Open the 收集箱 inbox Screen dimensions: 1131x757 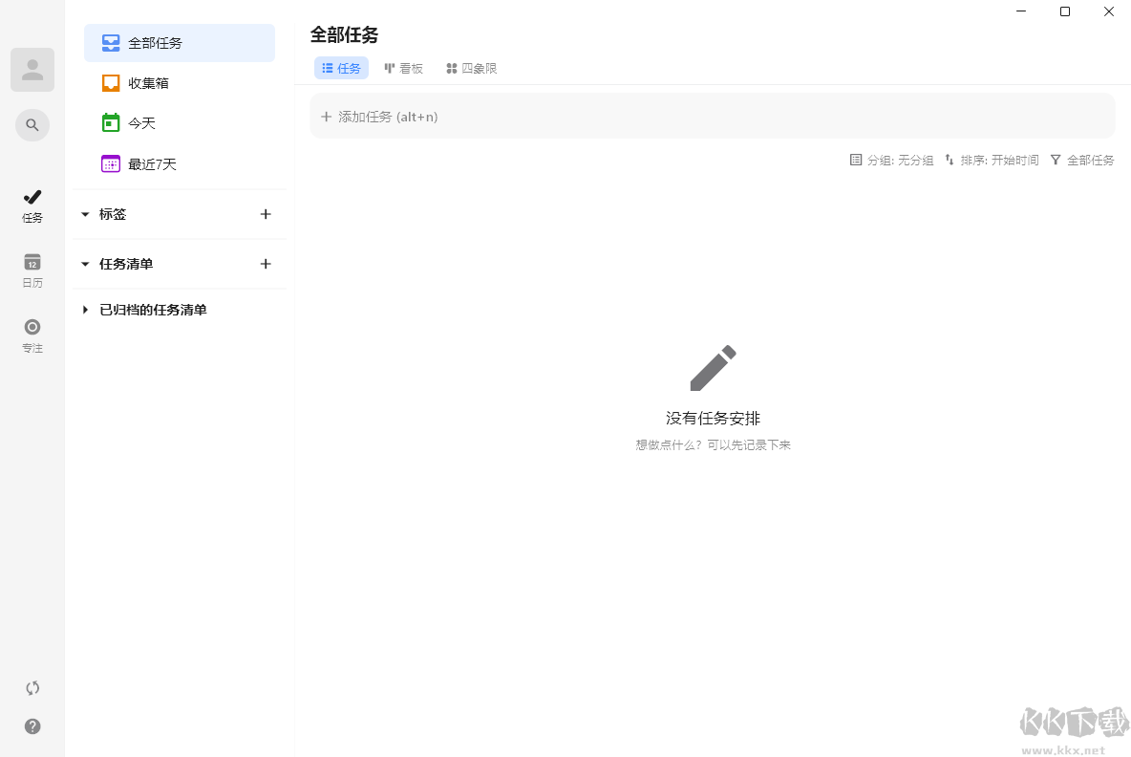coord(180,83)
